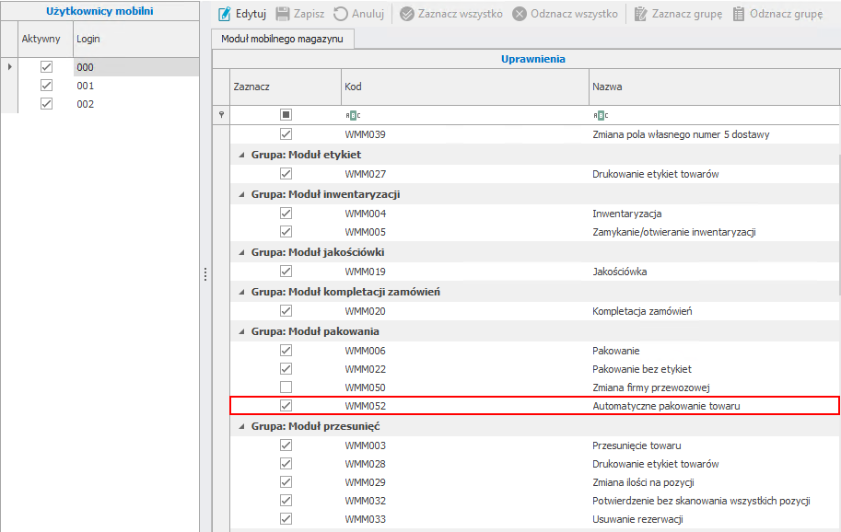Toggle the WMM050 Zmiana firmy przewozowej checkbox

coord(286,387)
